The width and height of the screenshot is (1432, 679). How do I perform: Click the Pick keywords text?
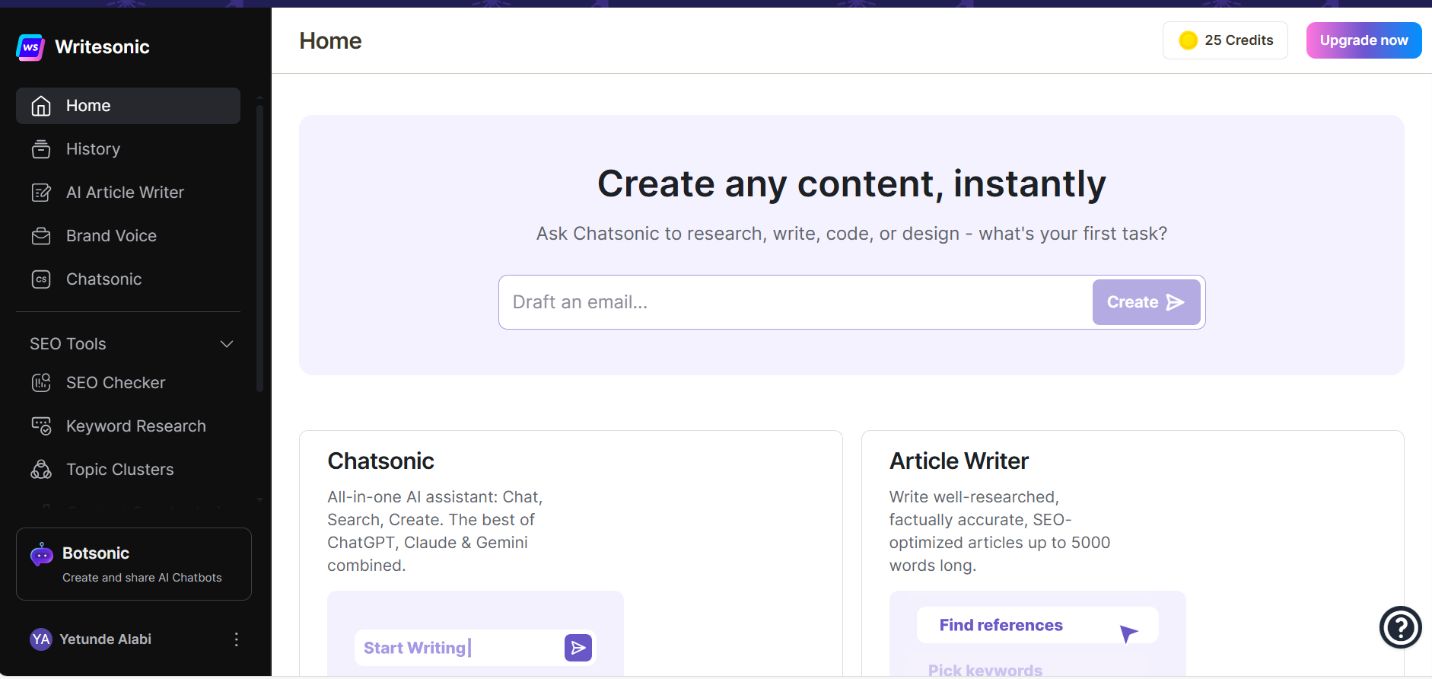985,671
